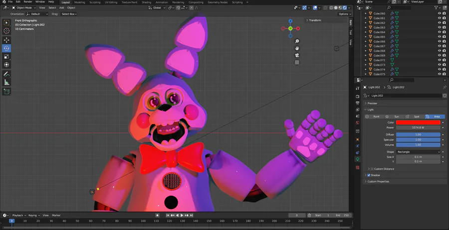Open the Shape Rectangle dropdown
The image size is (449, 230).
click(418, 152)
